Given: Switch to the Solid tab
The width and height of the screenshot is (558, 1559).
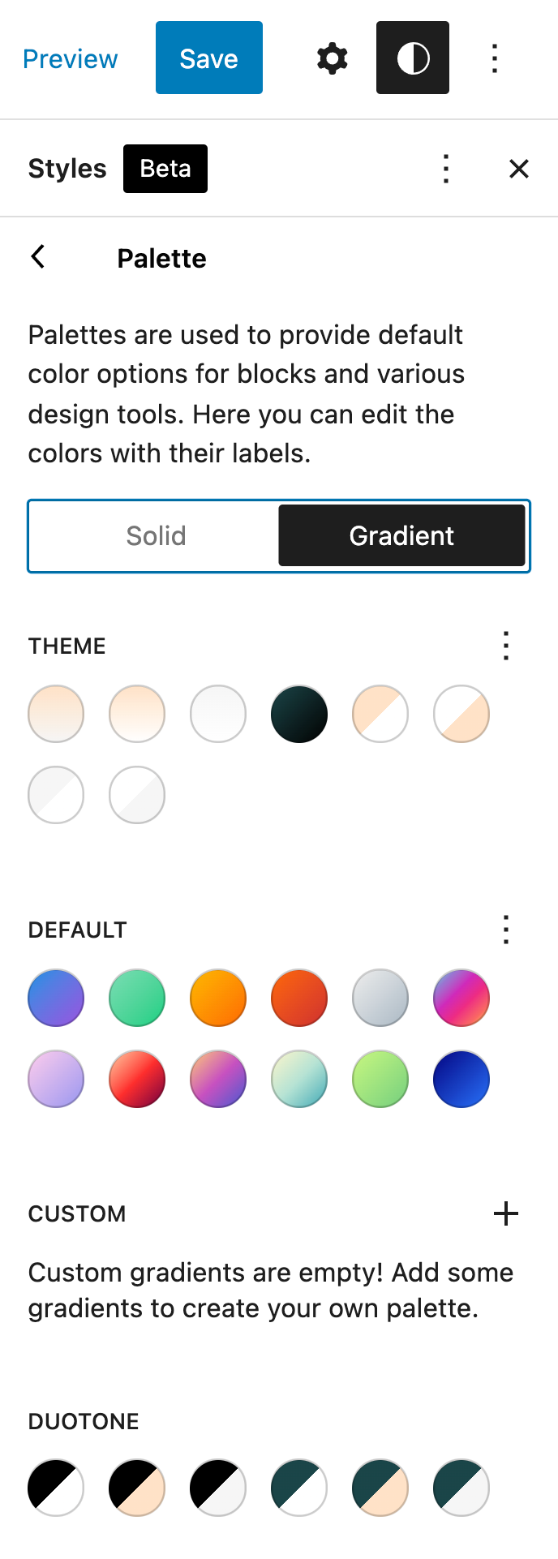Looking at the screenshot, I should (156, 535).
